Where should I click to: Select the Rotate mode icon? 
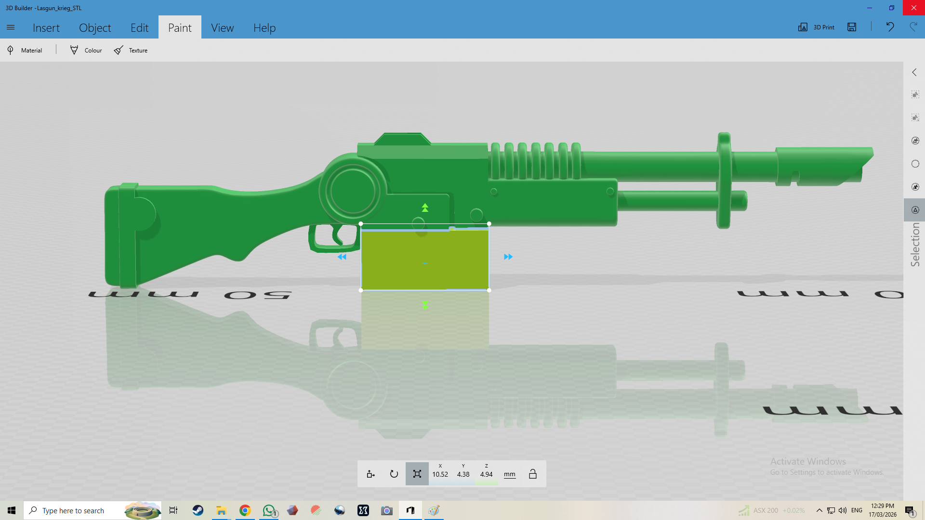(394, 474)
